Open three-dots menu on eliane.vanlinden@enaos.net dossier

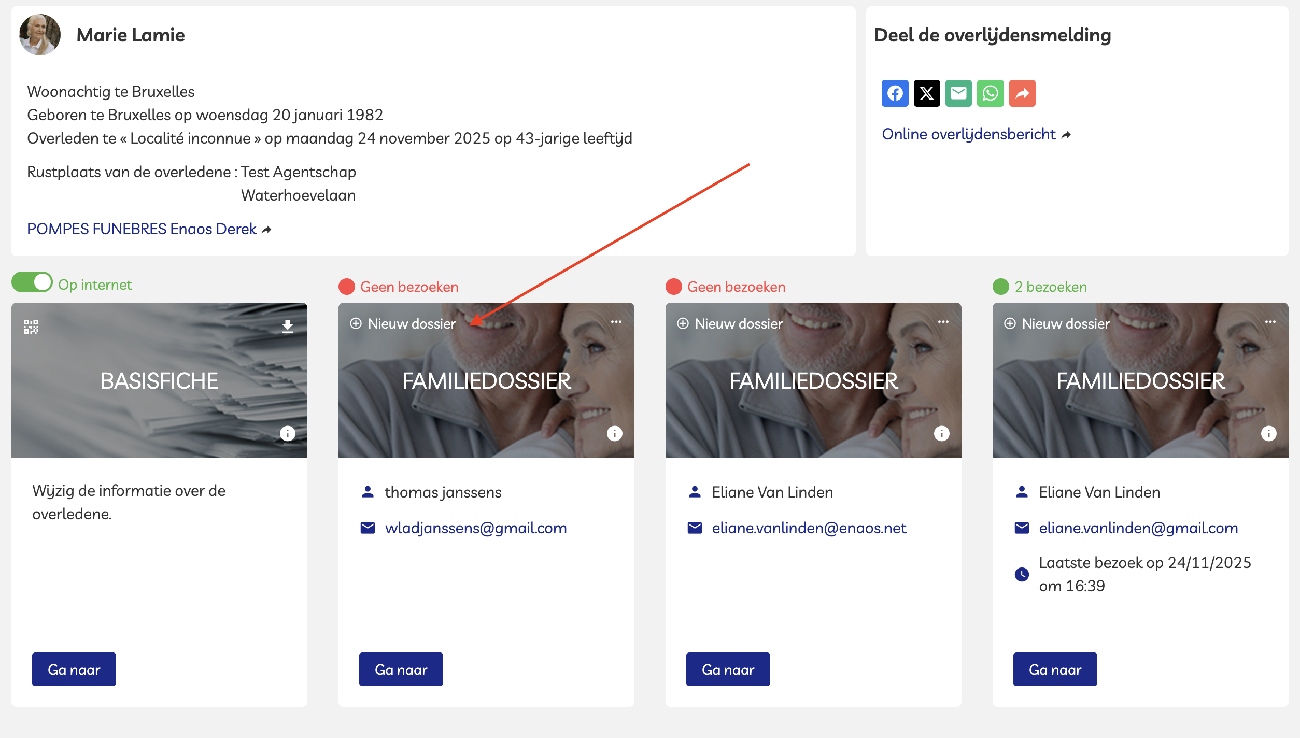click(943, 322)
